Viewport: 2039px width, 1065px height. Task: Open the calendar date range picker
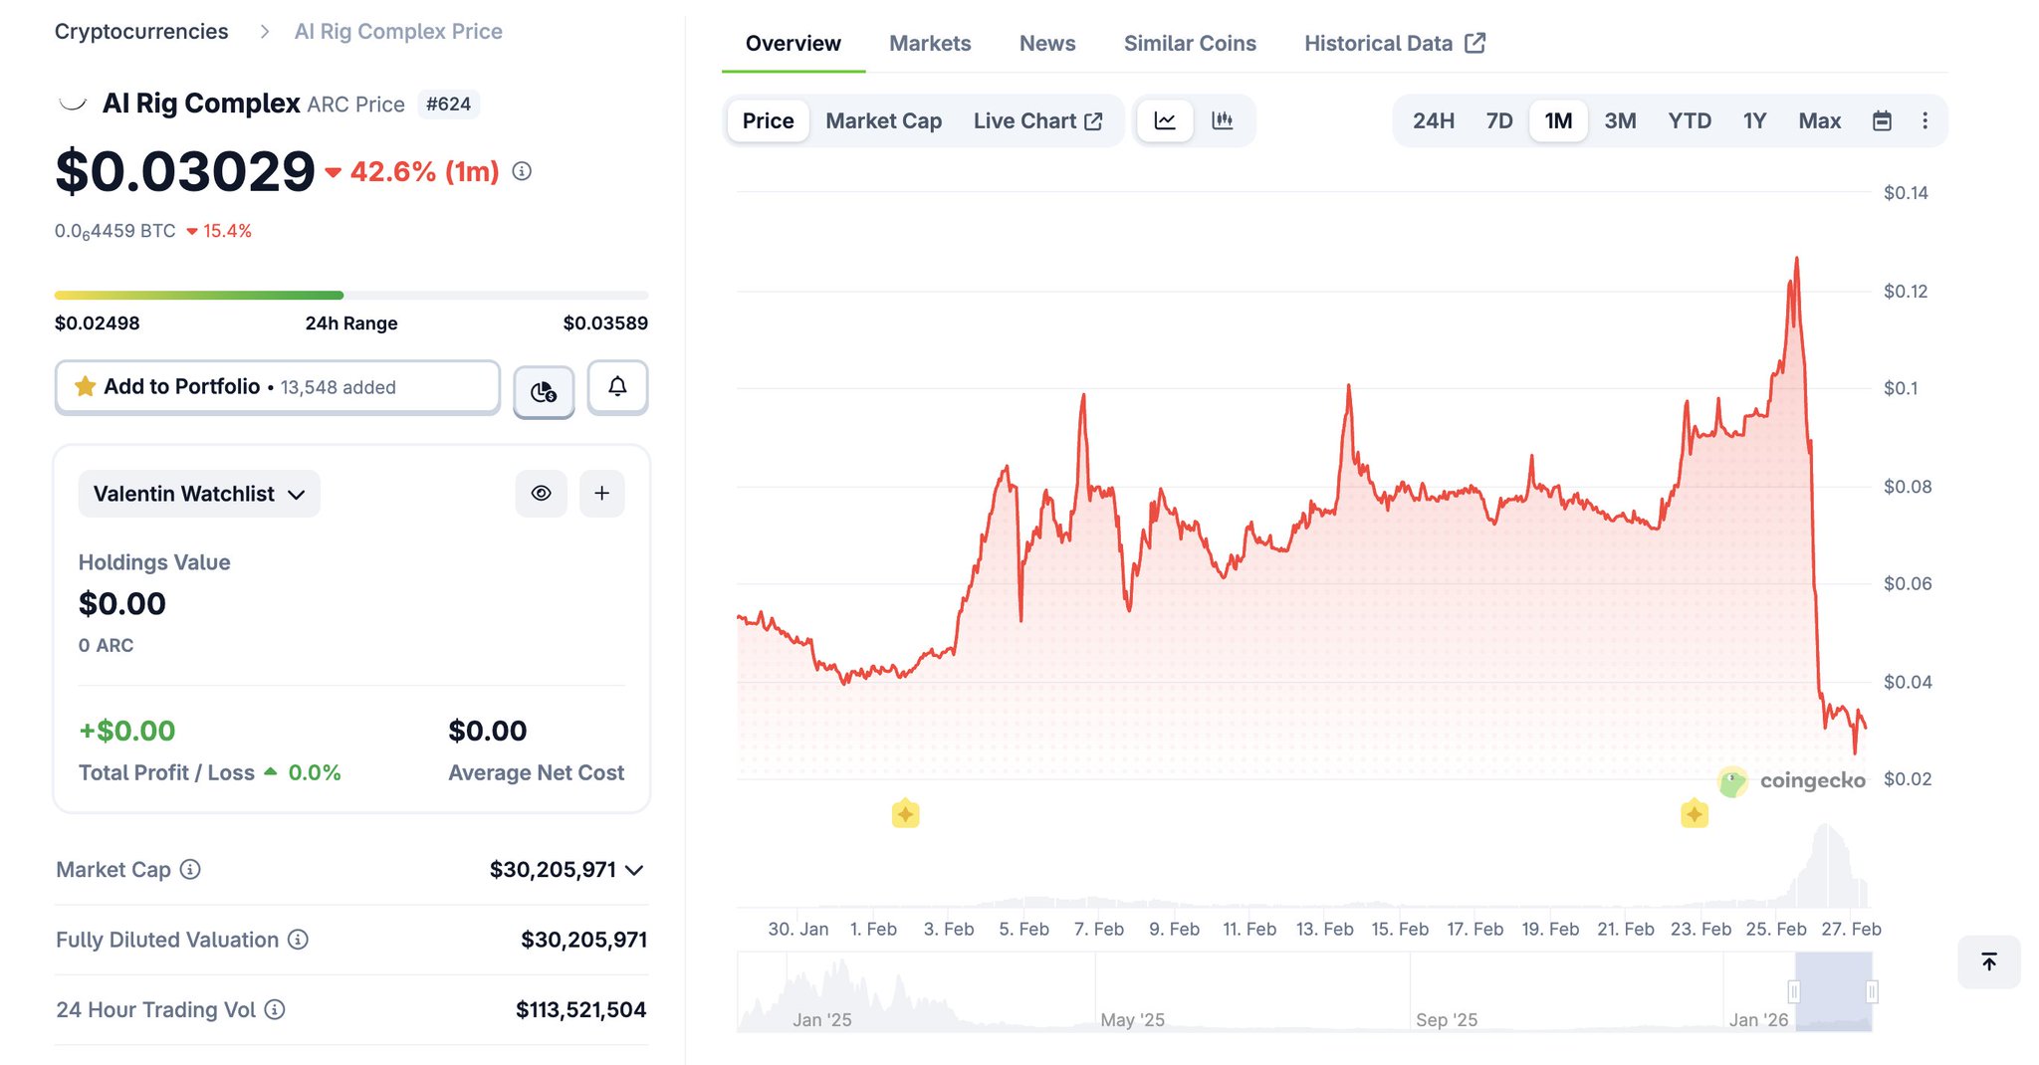tap(1882, 120)
